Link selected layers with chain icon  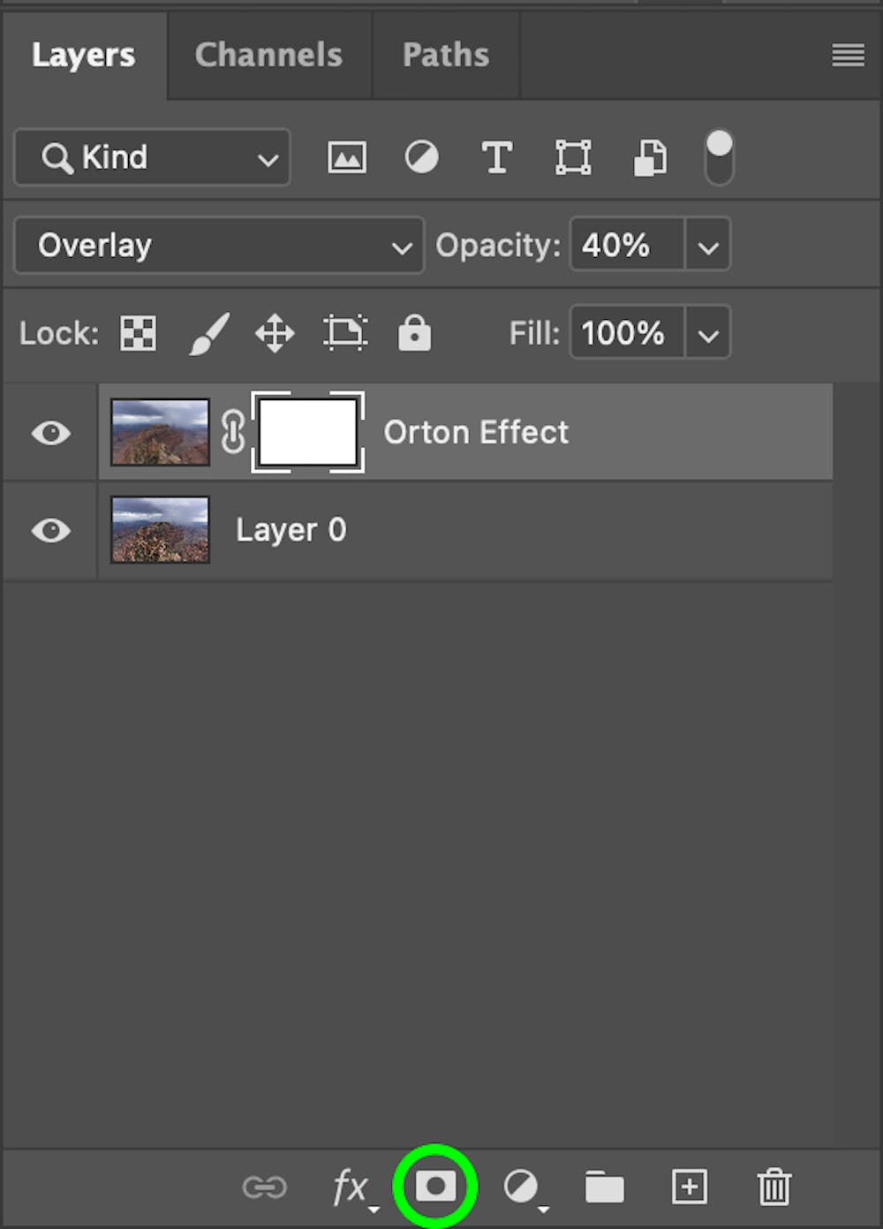point(266,1187)
